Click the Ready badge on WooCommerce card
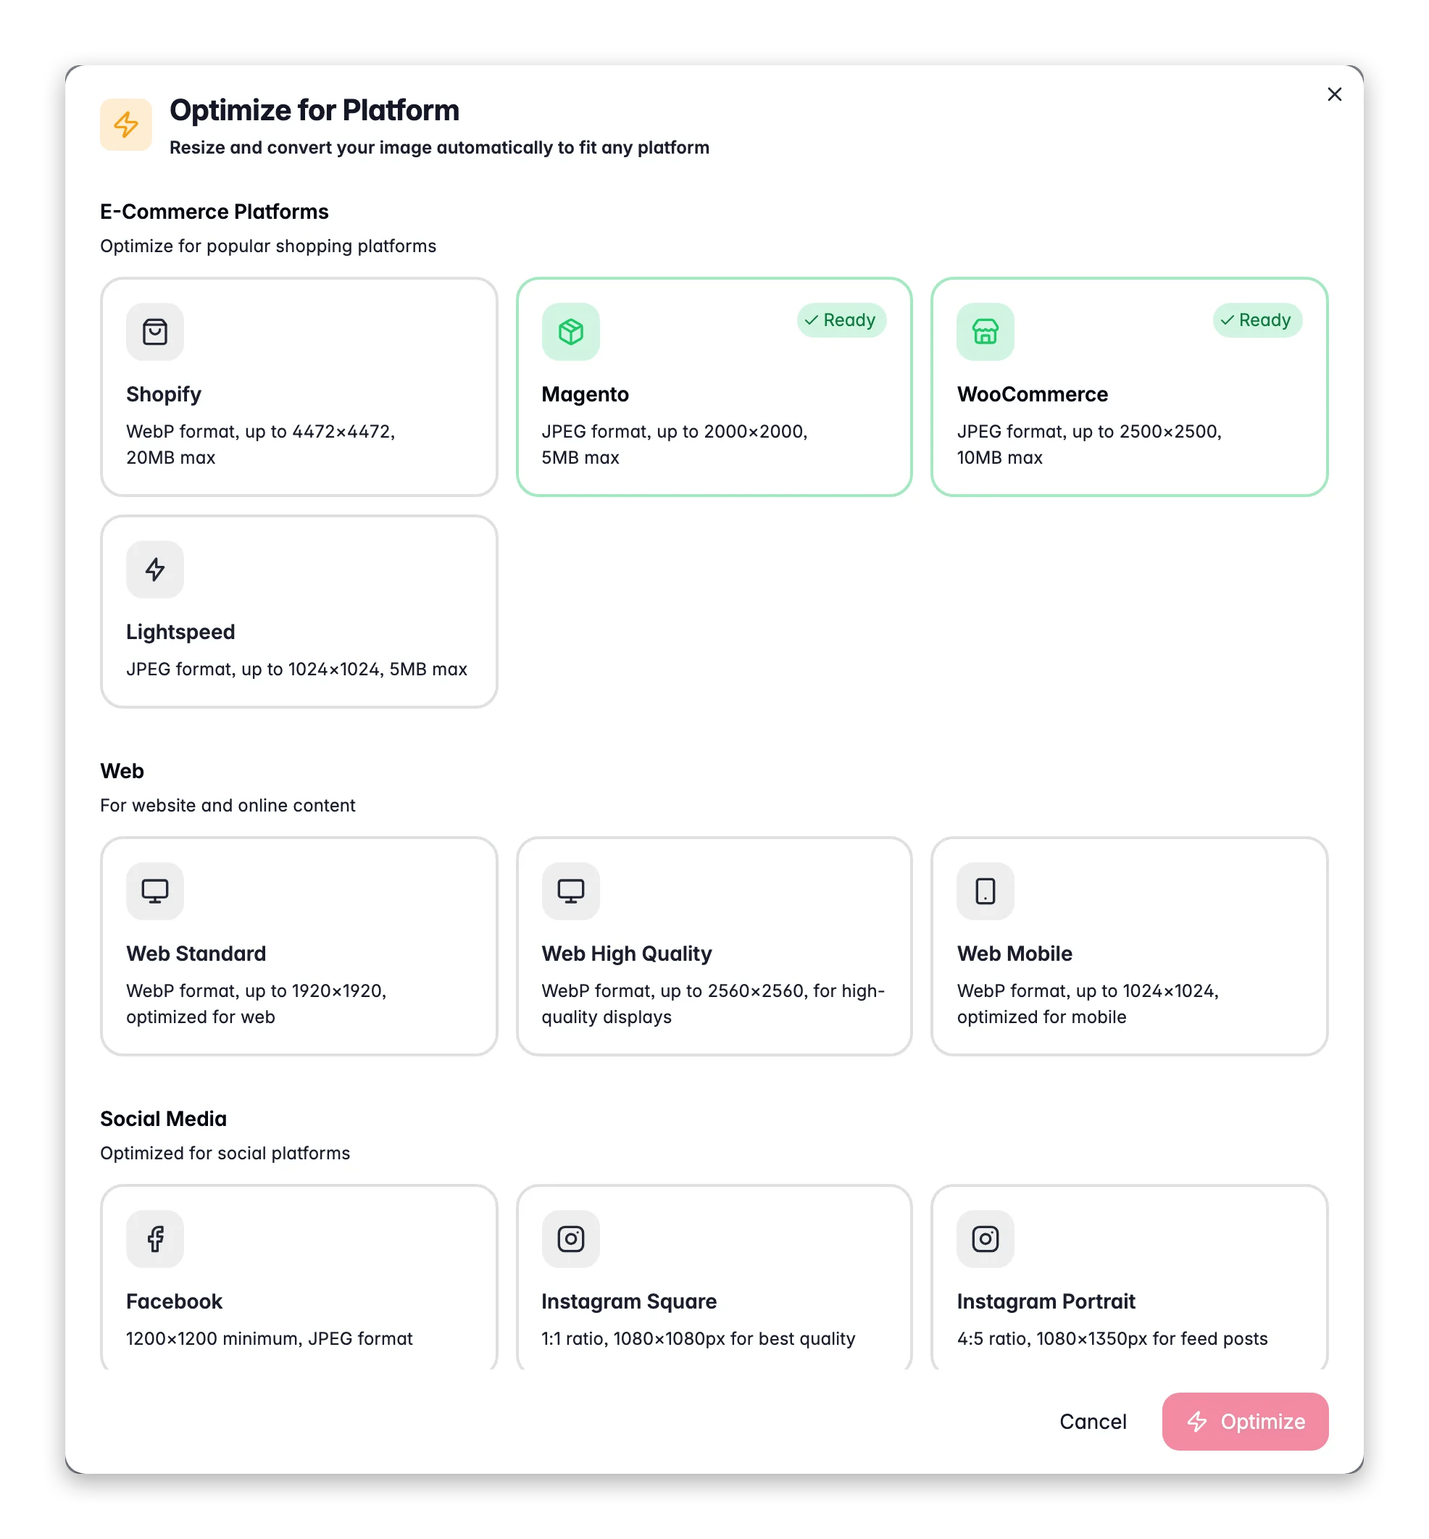1429x1539 pixels. pos(1257,320)
